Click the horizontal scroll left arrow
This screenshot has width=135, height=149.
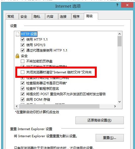[17, 106]
